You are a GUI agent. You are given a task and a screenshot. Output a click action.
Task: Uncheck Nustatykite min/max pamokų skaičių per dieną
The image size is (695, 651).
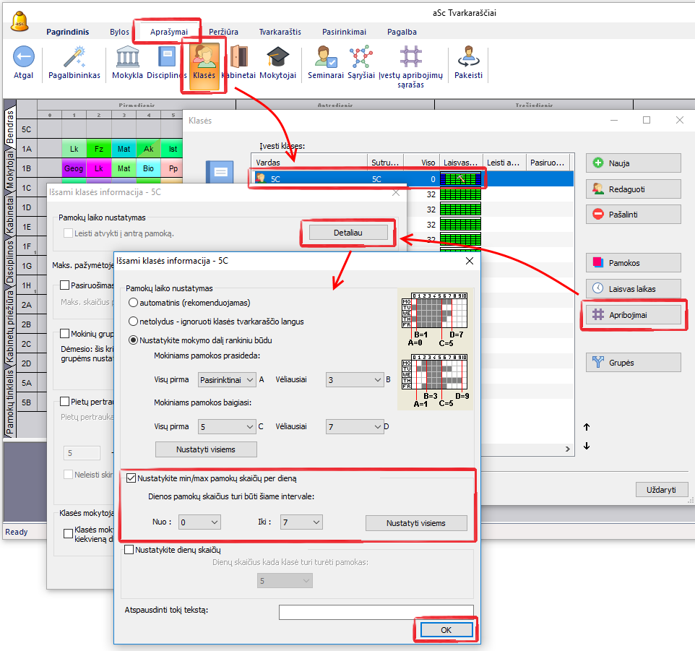click(x=131, y=478)
